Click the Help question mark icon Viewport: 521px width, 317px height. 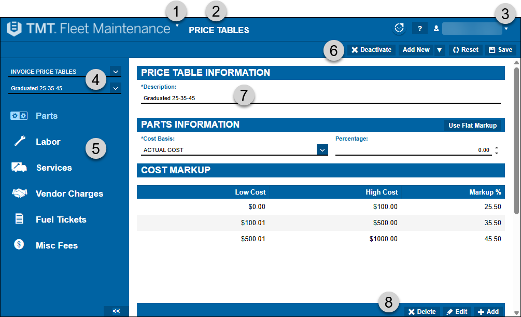420,28
